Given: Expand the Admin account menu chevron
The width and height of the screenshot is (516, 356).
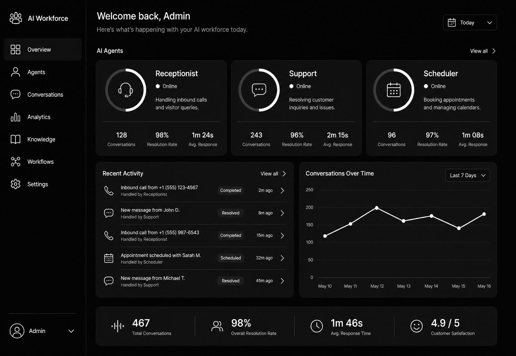Looking at the screenshot, I should click(71, 331).
